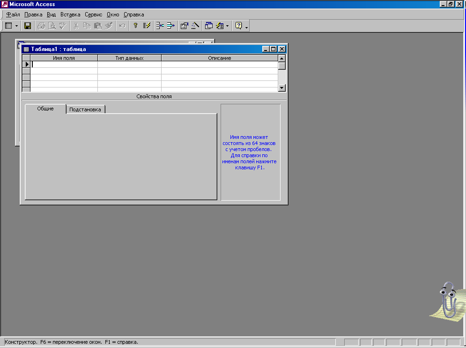Maximize the Таблица1 table window
Viewport: 466px width, 348px height.
click(274, 49)
